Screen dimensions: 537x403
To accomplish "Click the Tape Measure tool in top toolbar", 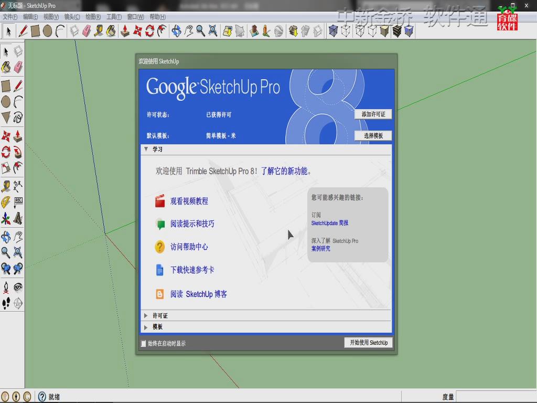I will tap(99, 31).
